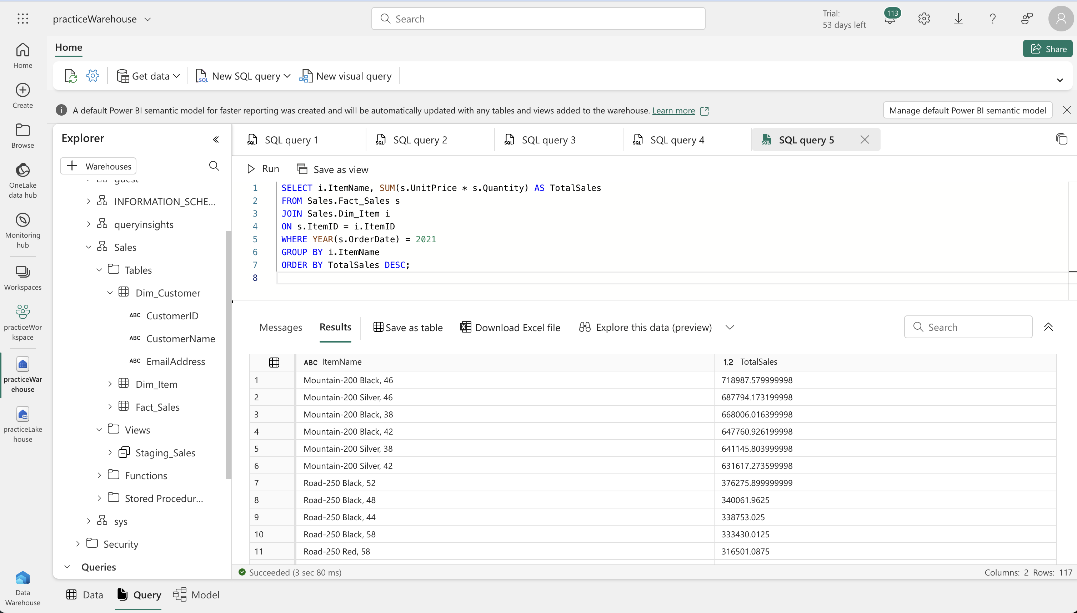The height and width of the screenshot is (613, 1077).
Task: Open the help question mark icon
Action: [x=992, y=19]
